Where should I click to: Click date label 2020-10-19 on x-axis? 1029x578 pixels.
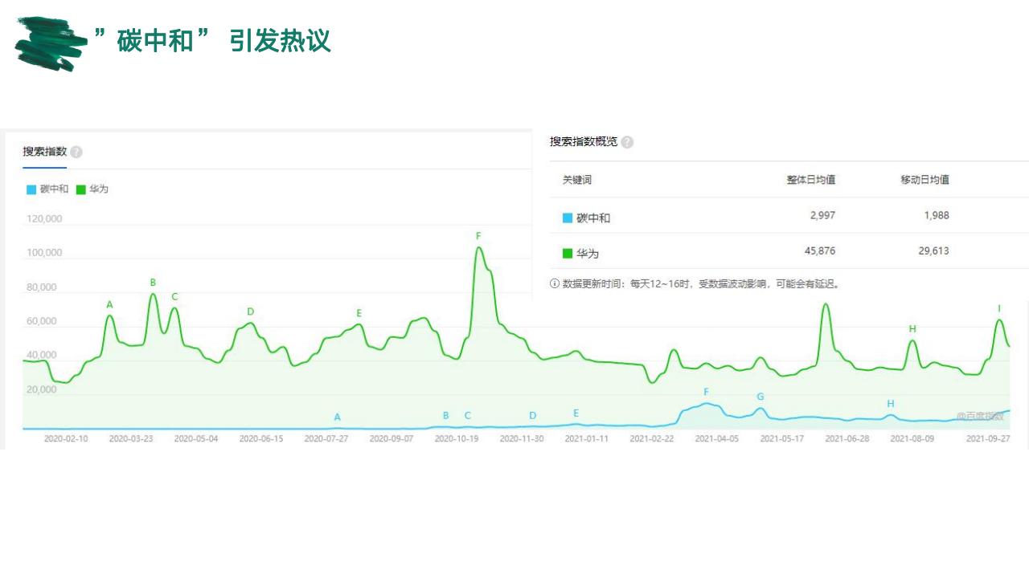[x=457, y=439]
